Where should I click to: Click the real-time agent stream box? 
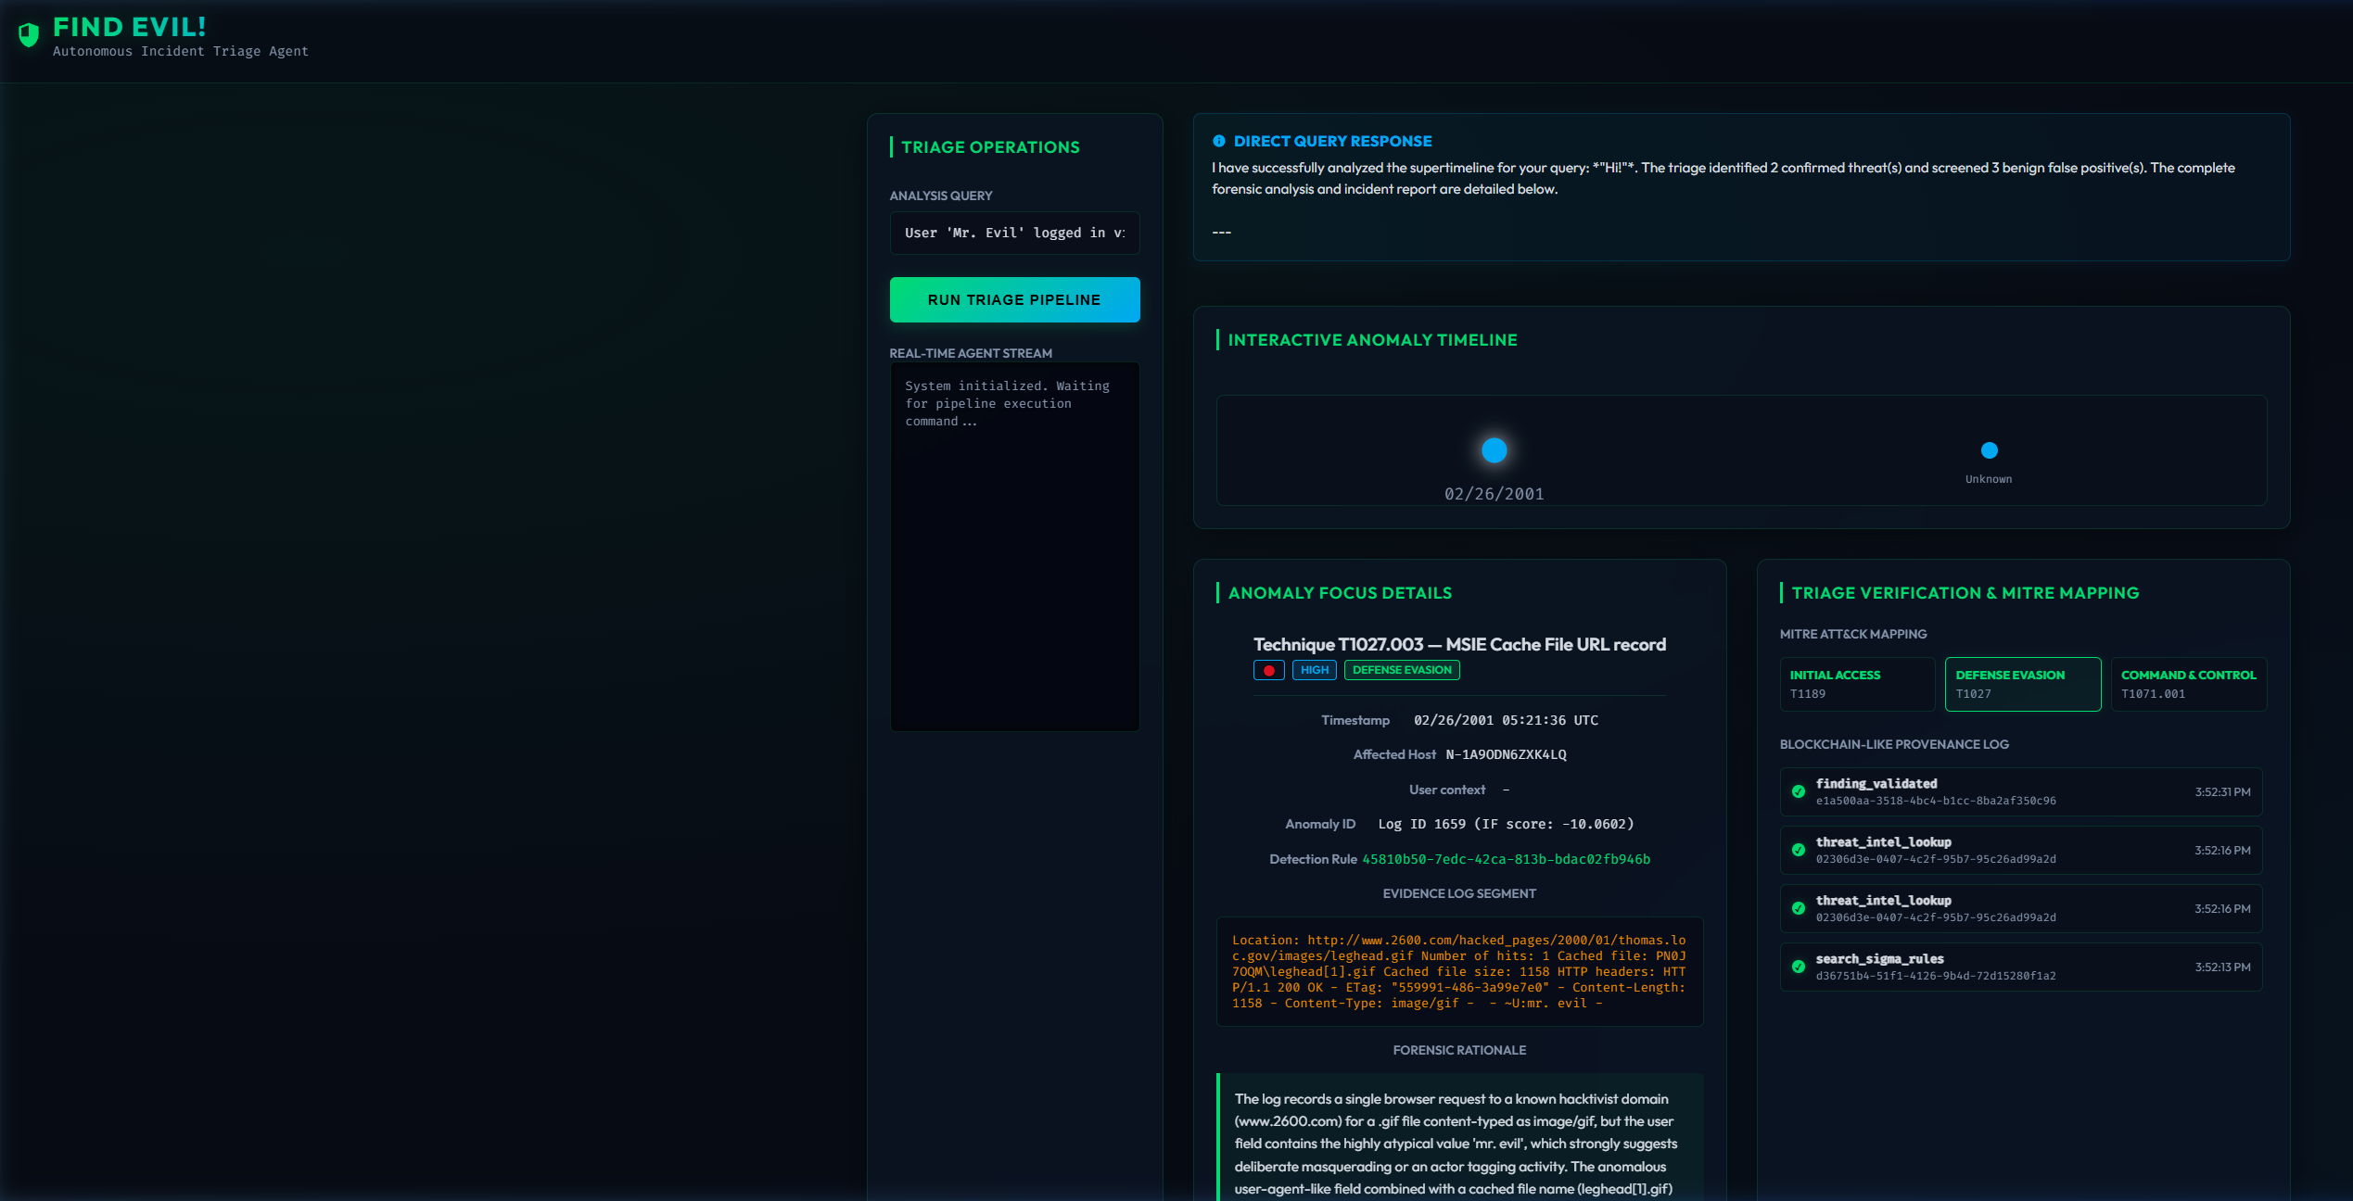tap(1014, 547)
